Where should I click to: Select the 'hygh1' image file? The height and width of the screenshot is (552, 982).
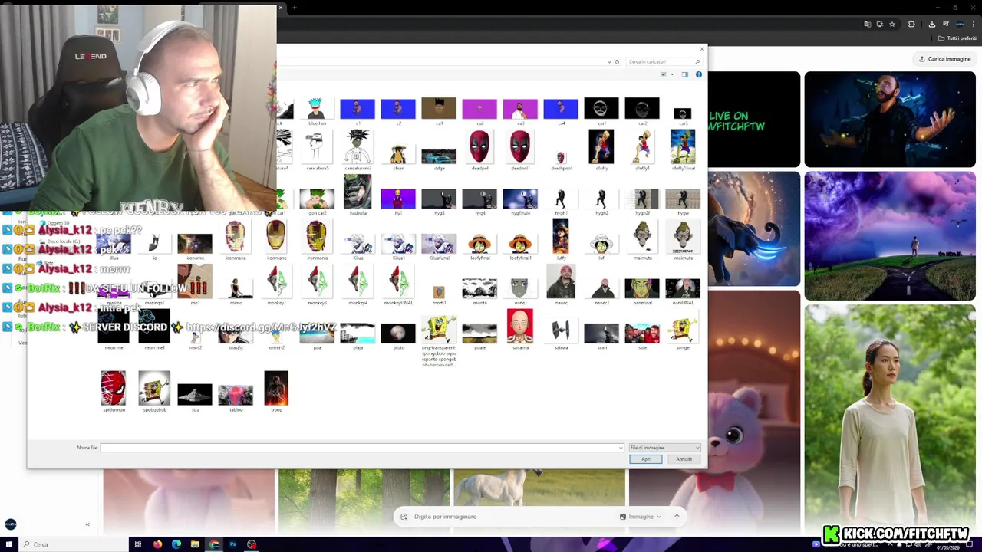pos(561,202)
